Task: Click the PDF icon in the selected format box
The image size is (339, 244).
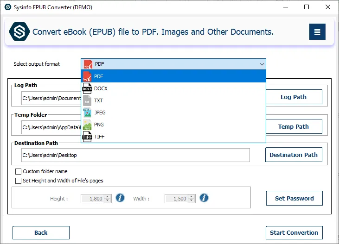Action: click(88, 64)
